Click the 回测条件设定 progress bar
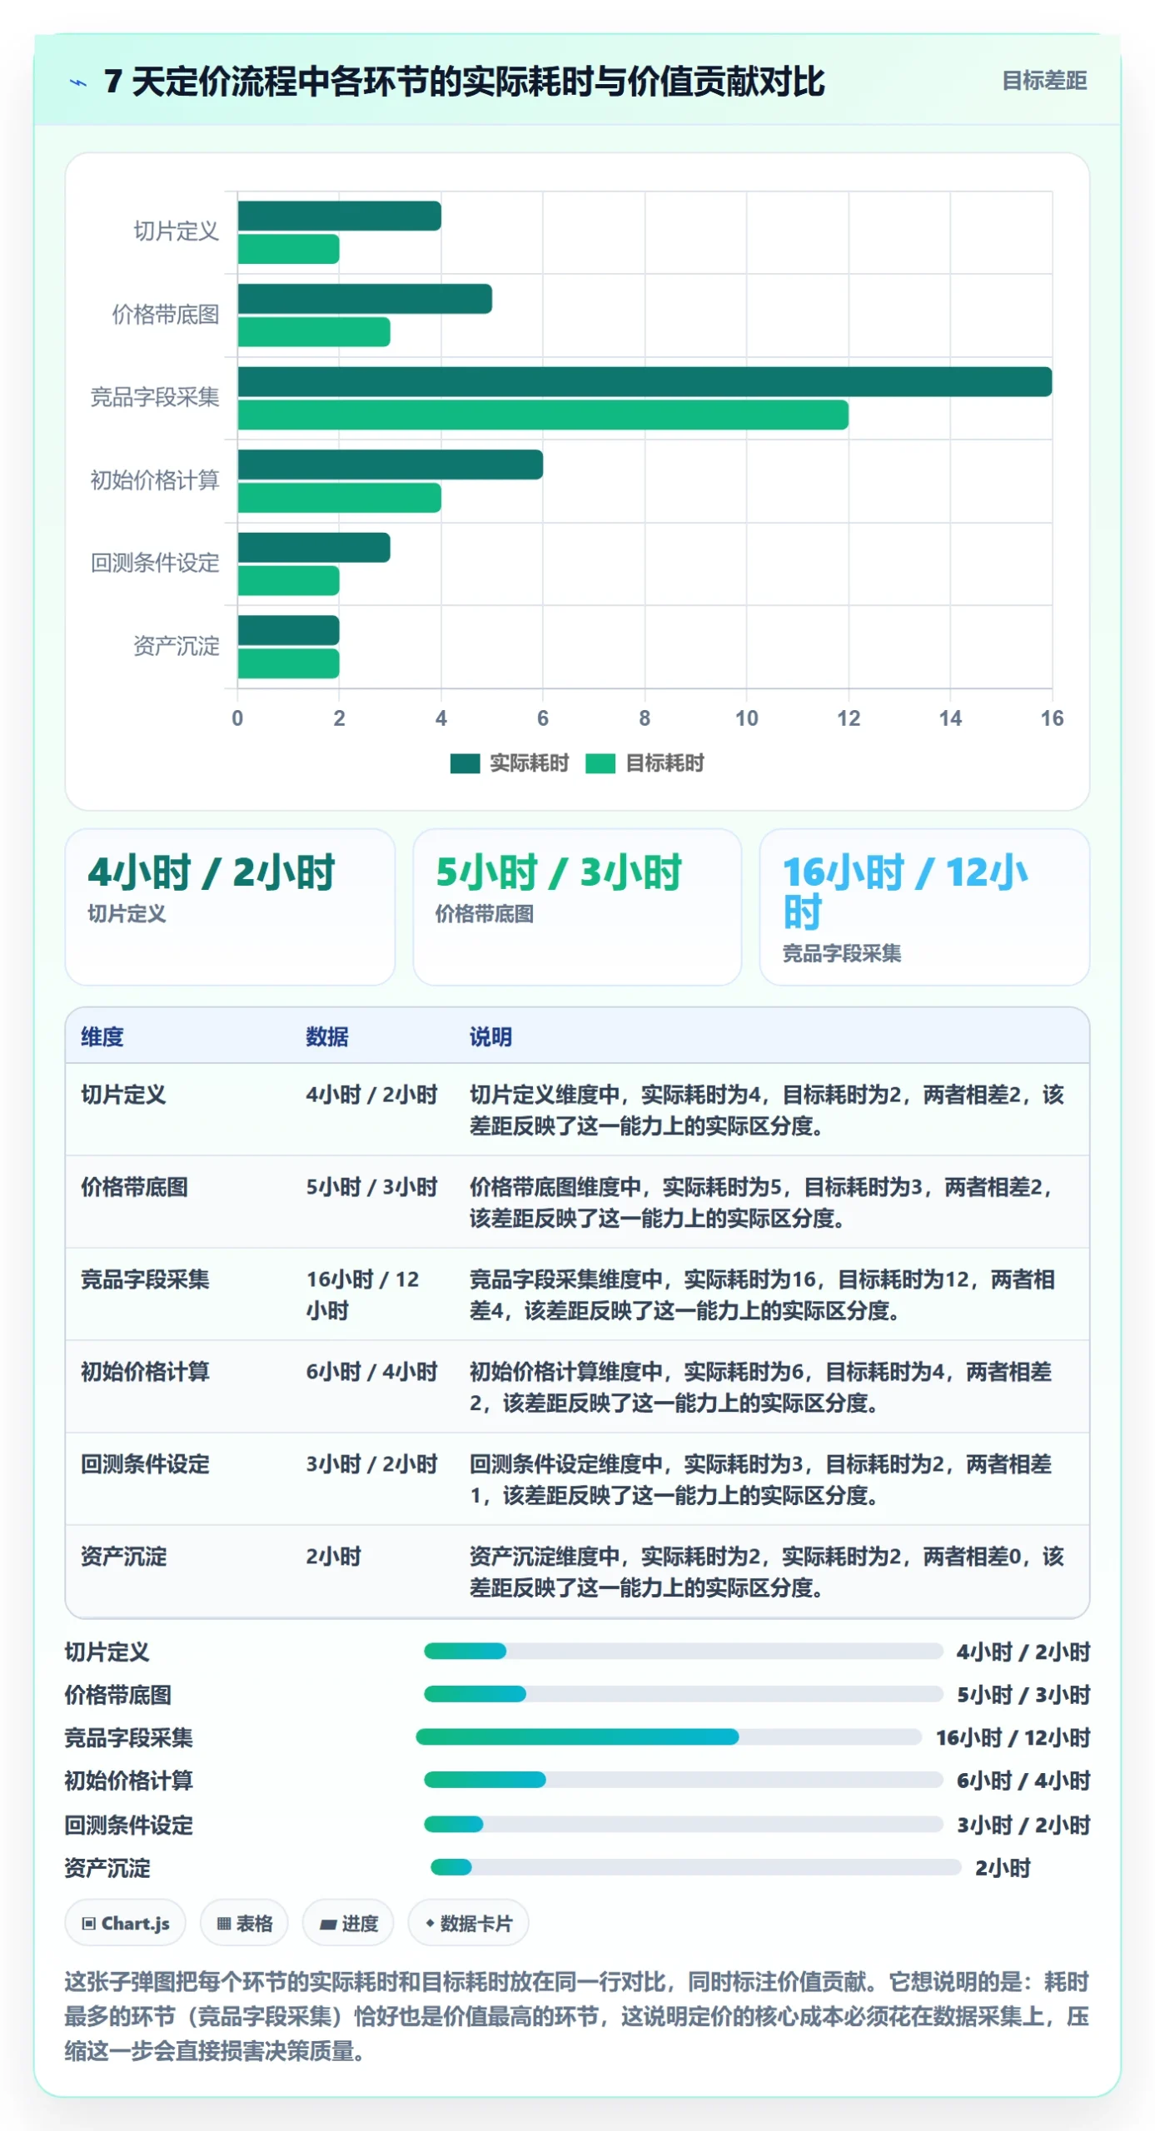Viewport: 1155px width, 2131px height. pyautogui.click(x=683, y=1825)
